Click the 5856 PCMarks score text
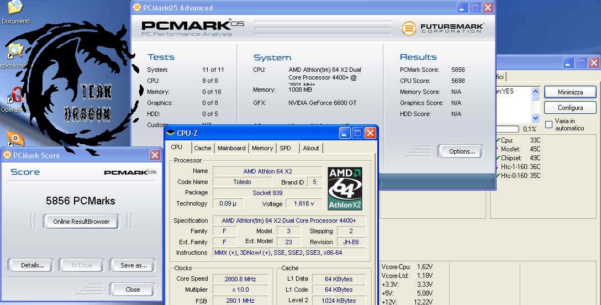The width and height of the screenshot is (601, 305). pyautogui.click(x=81, y=201)
